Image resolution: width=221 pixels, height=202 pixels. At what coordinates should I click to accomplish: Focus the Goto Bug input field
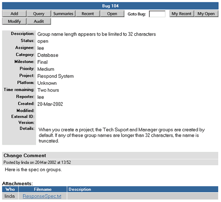click(x=157, y=14)
